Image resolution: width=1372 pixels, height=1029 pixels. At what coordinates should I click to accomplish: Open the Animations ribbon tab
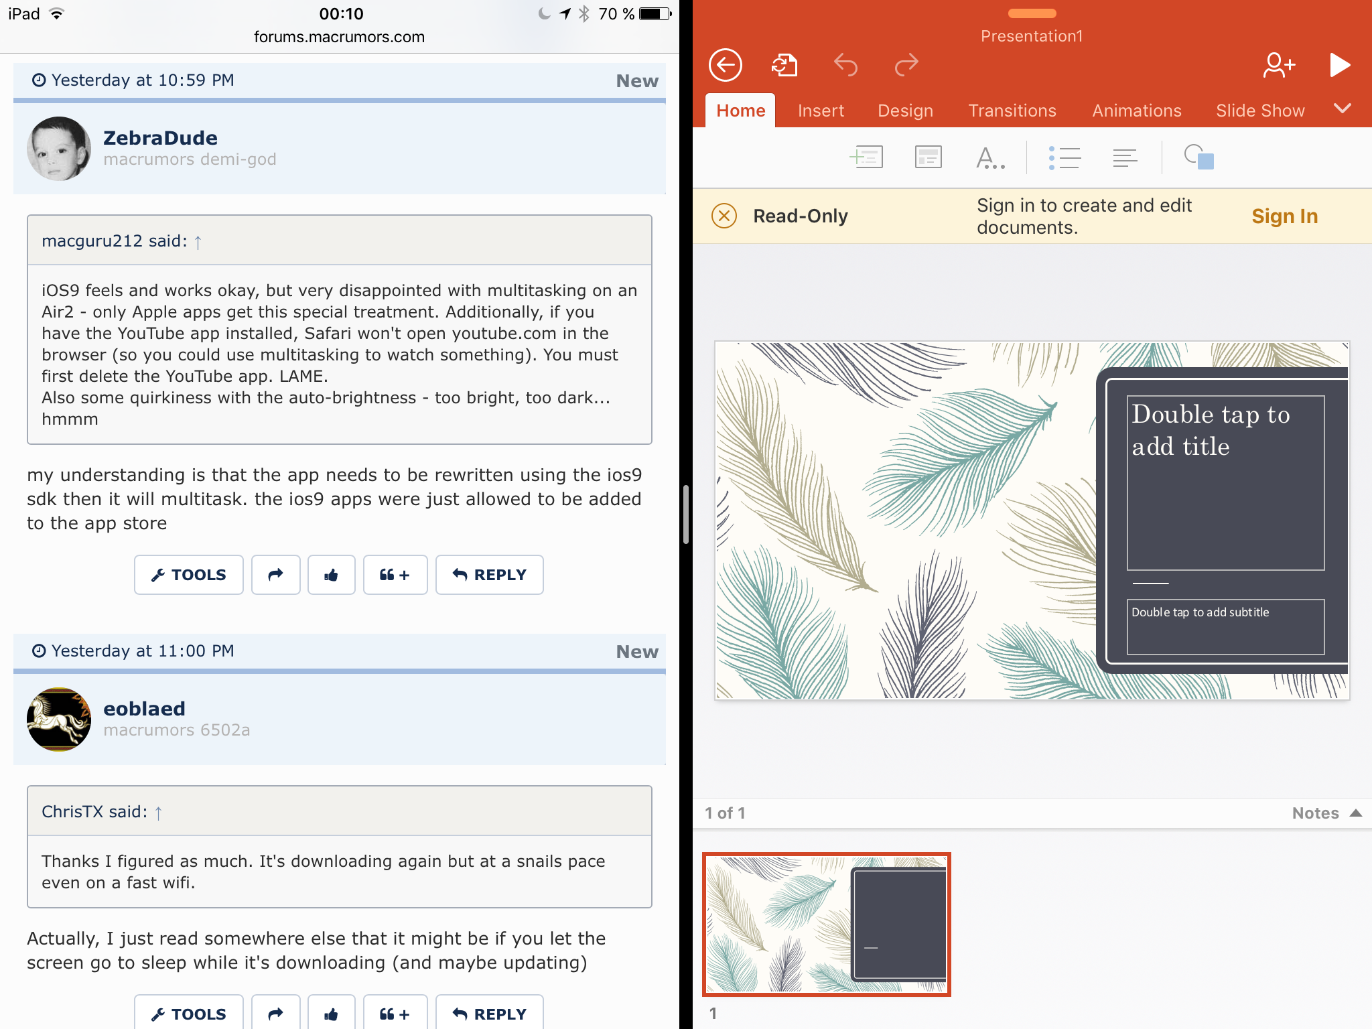click(x=1137, y=111)
